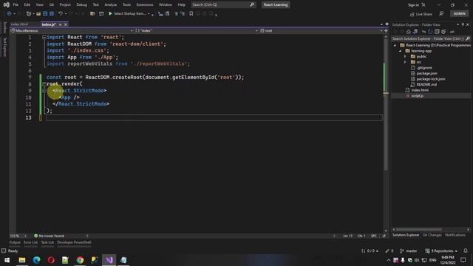Select README.md in Solution Explorer

pyautogui.click(x=426, y=84)
